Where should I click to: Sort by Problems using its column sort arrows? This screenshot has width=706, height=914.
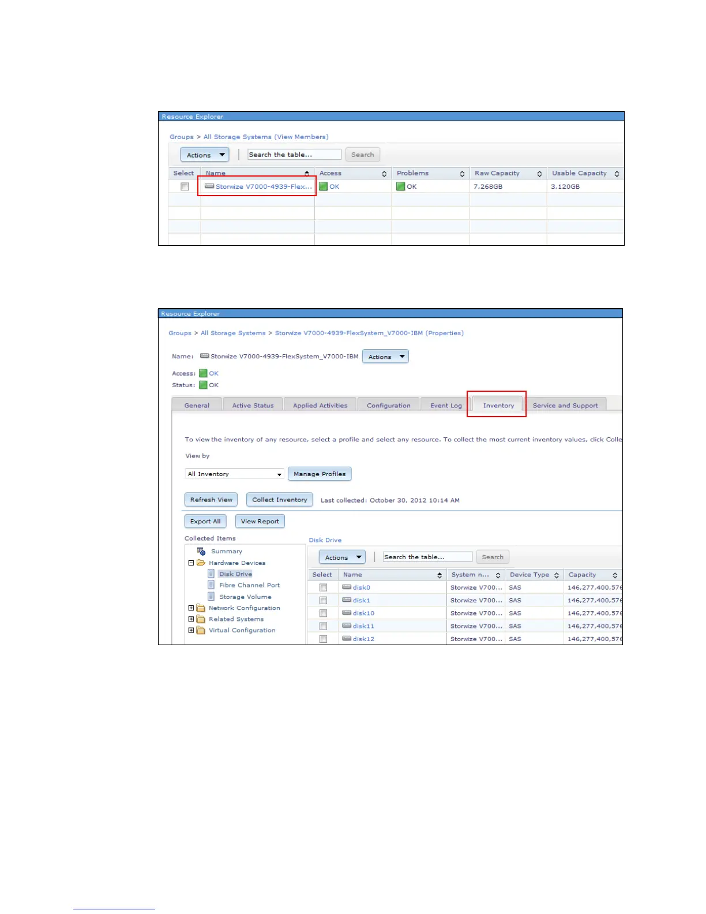pyautogui.click(x=462, y=174)
